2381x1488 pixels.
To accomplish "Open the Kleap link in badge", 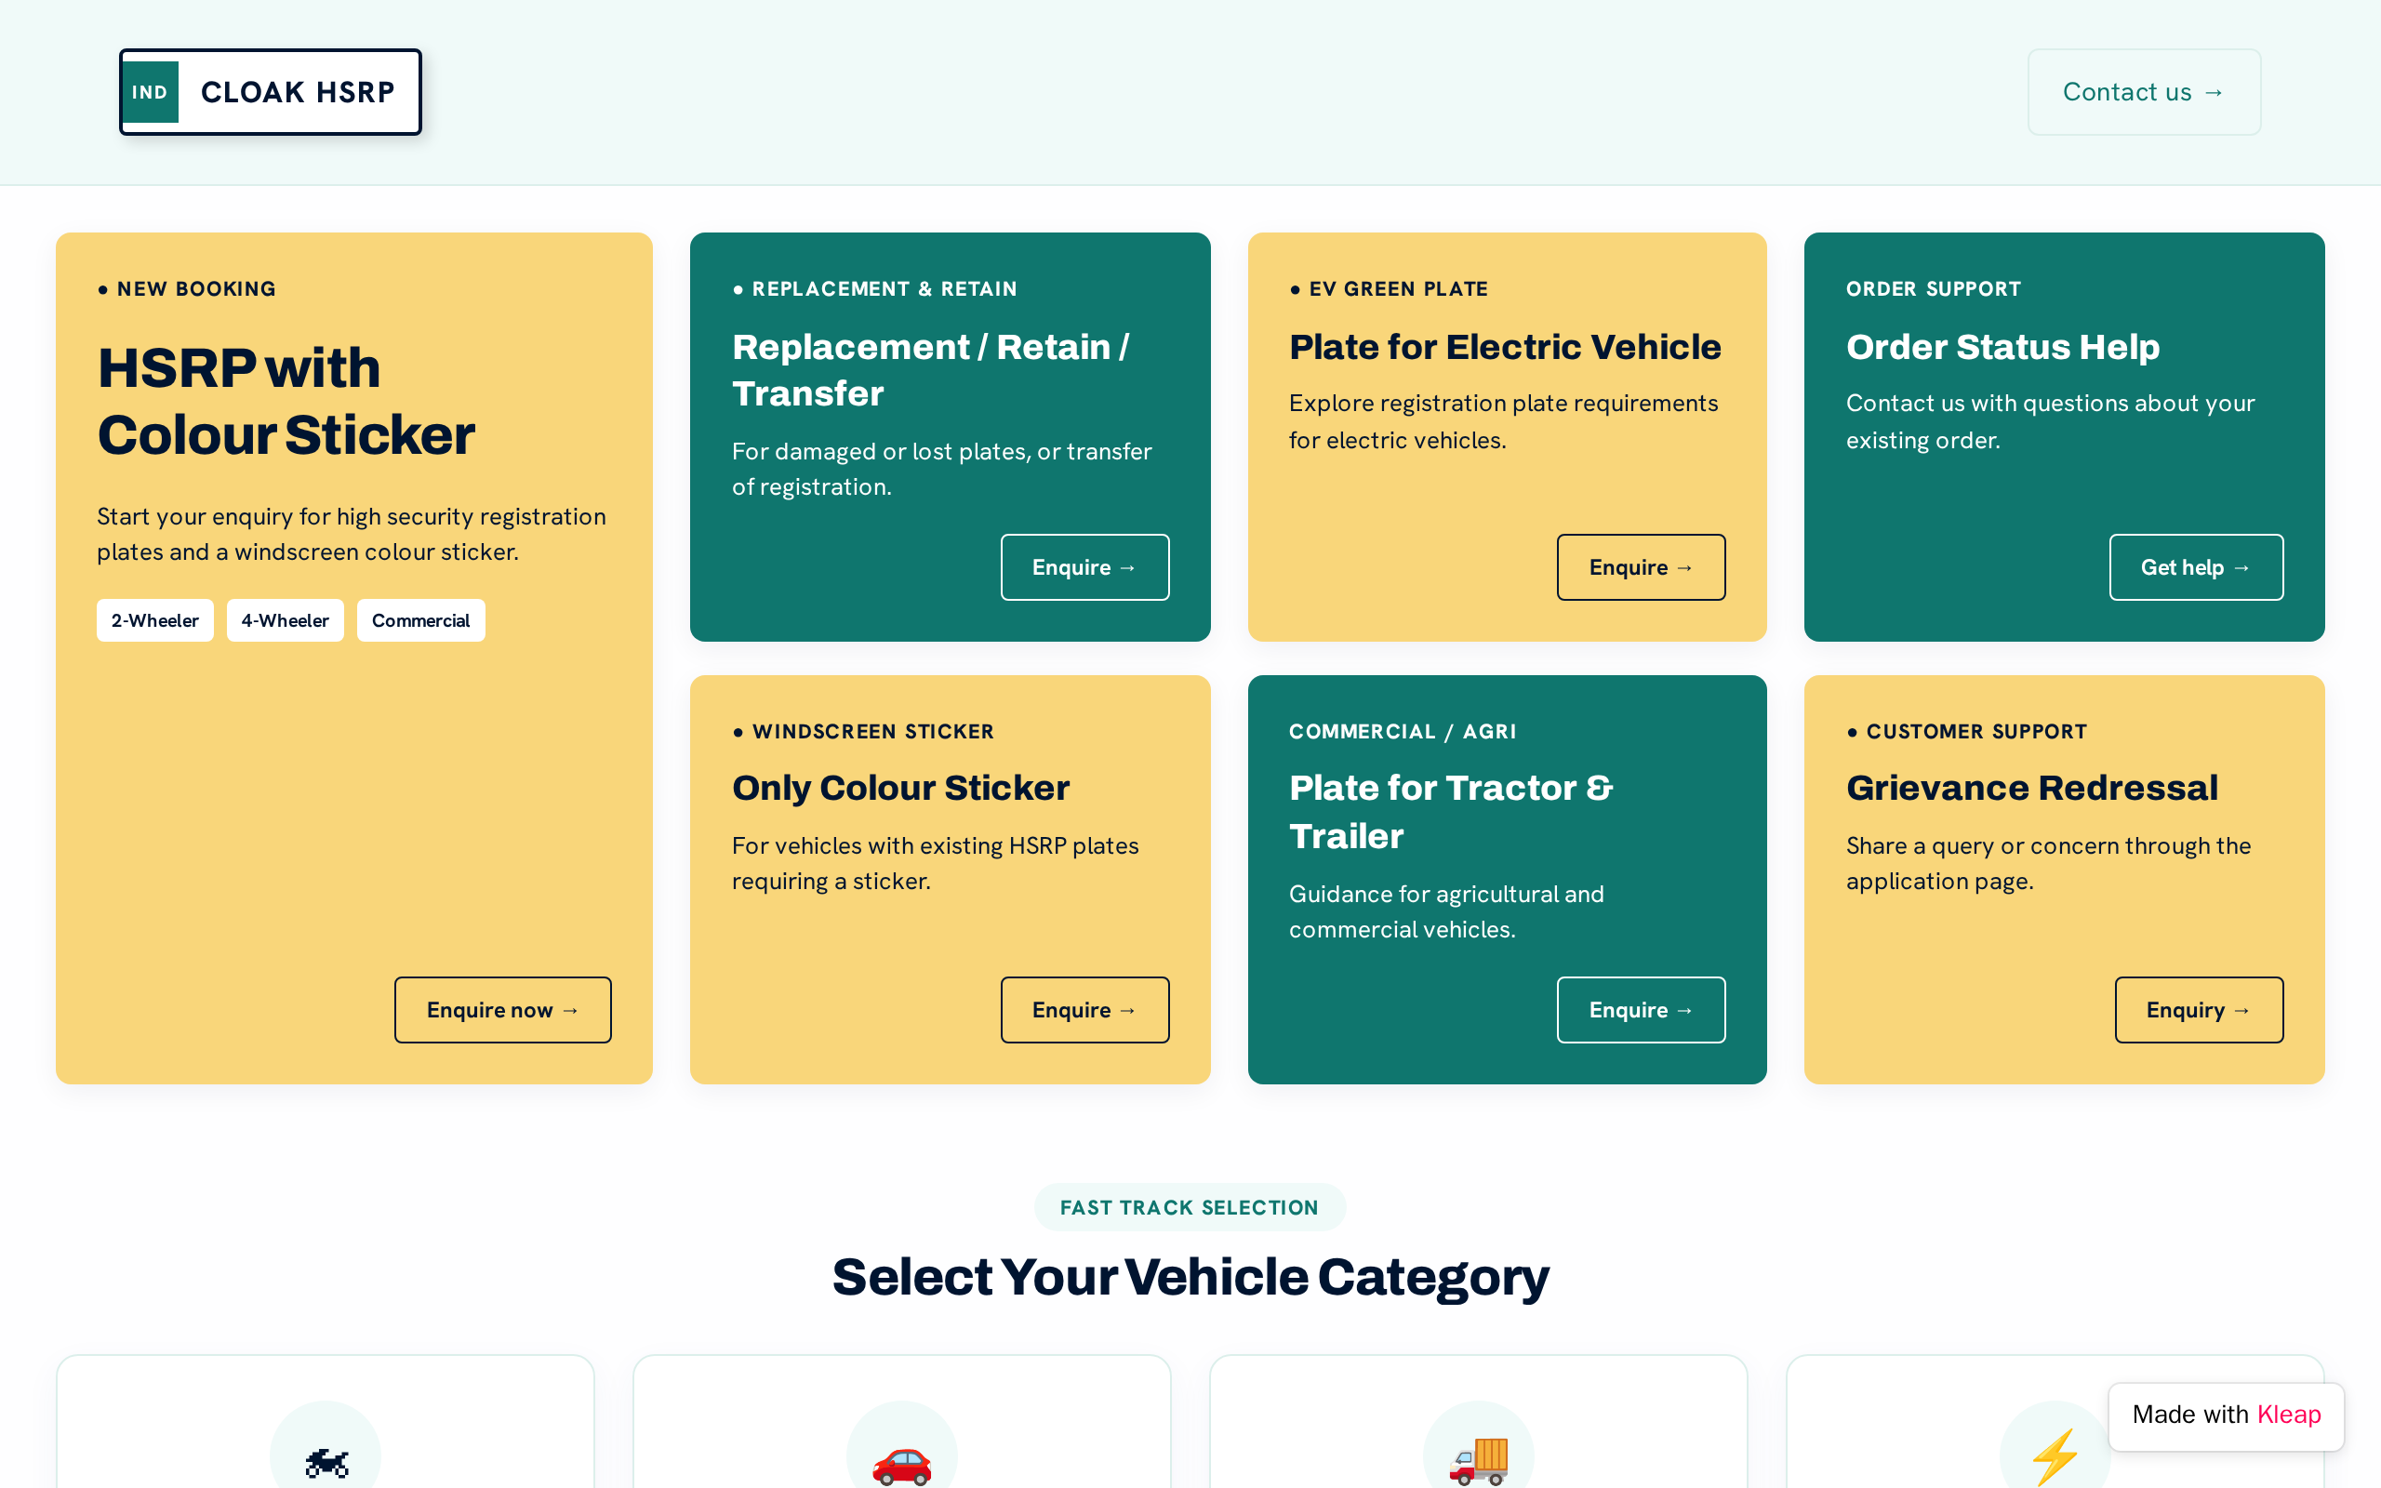I will coord(2289,1415).
